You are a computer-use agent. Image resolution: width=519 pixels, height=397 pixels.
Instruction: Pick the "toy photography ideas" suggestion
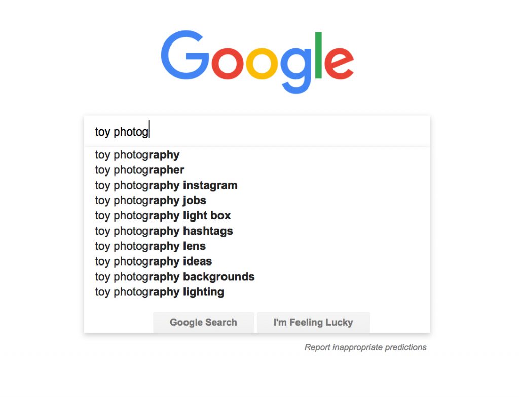point(153,261)
